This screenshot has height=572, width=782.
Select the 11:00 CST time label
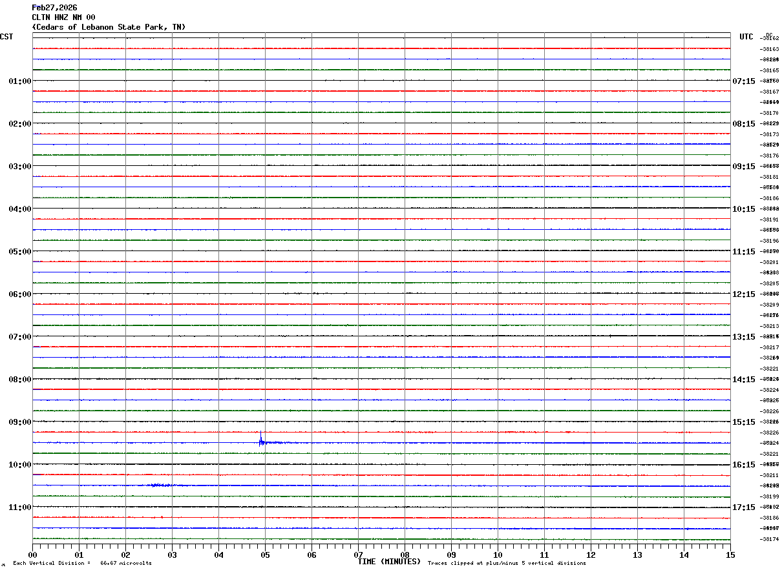[x=20, y=507]
